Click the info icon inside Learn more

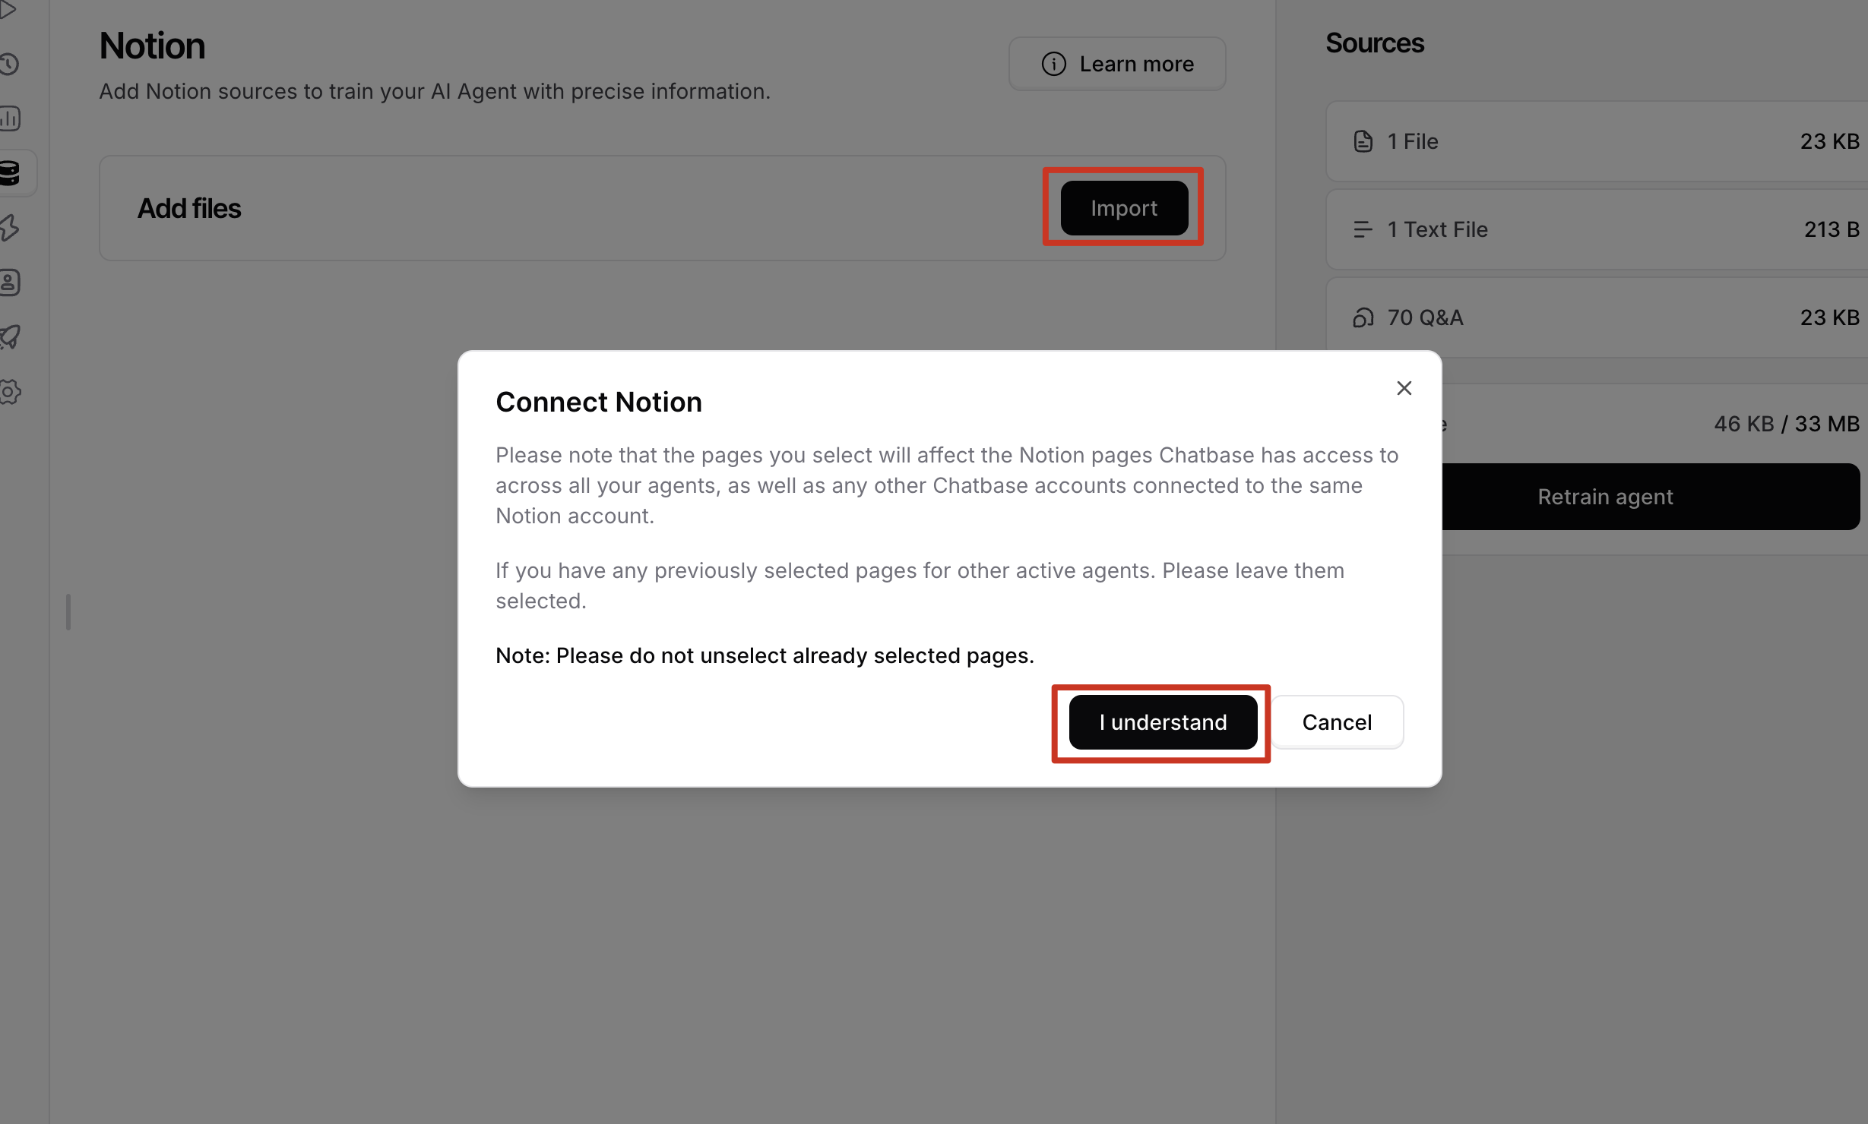tap(1053, 64)
